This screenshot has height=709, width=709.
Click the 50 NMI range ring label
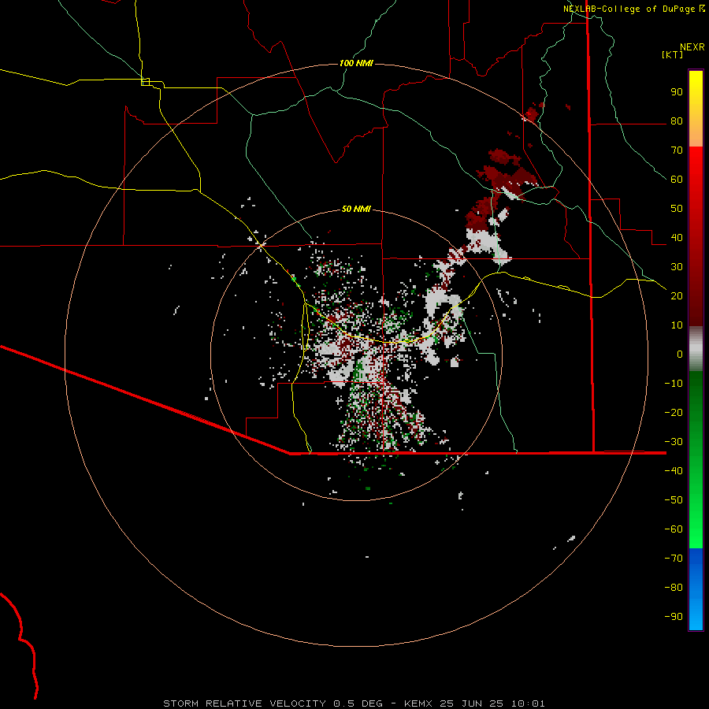click(356, 209)
